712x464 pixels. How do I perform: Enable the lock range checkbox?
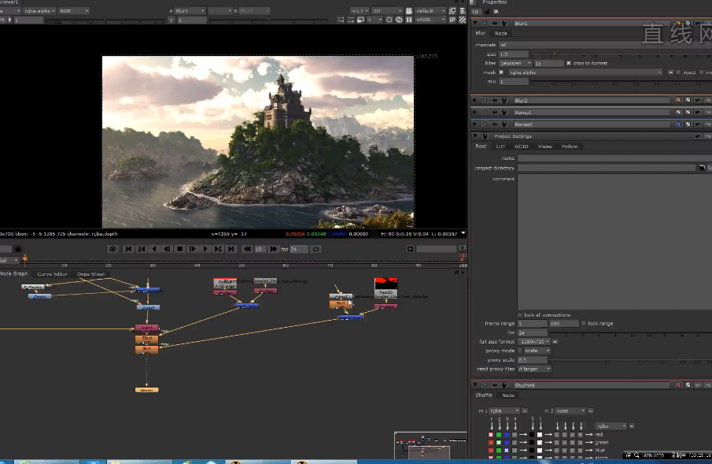[x=584, y=324]
